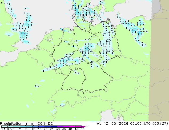Select the 0.5–1 mm legend color swatch
The width and height of the screenshot is (169, 130).
11,127
